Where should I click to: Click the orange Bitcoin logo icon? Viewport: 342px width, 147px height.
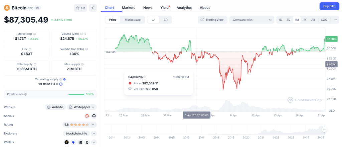[x=7, y=8]
